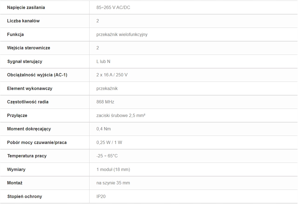298x204 pixels.
Task: Select the "przekaźnik wielofunkcyjny" function value
Action: [x=122, y=34]
